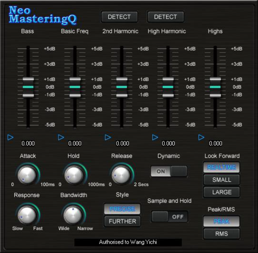Click the Release knob
This screenshot has height=253, width=258.
pyautogui.click(x=121, y=175)
